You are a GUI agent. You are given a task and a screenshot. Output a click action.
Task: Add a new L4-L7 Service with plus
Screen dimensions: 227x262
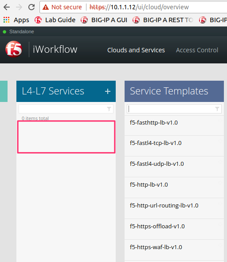coord(108,91)
